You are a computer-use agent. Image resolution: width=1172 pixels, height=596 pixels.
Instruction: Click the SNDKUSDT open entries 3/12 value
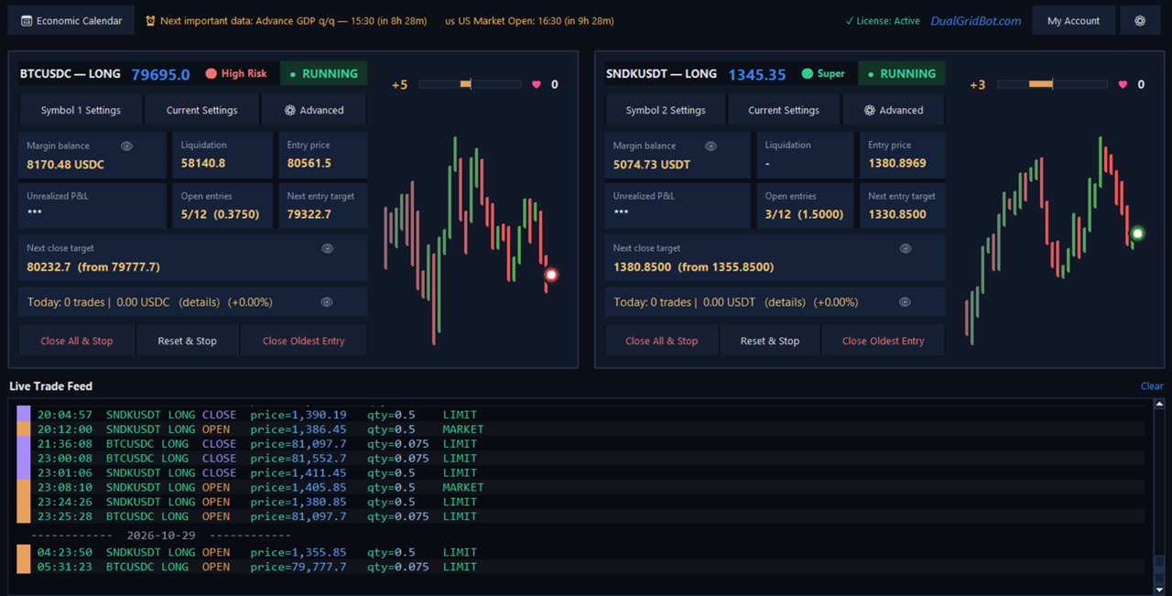coord(804,214)
